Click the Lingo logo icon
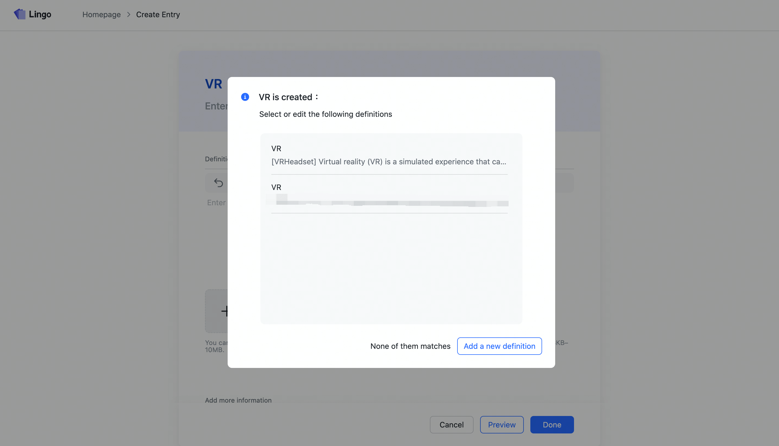 point(20,14)
